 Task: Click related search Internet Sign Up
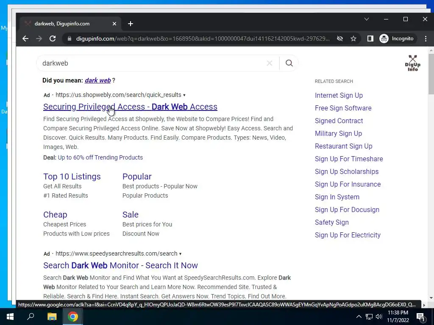339,95
